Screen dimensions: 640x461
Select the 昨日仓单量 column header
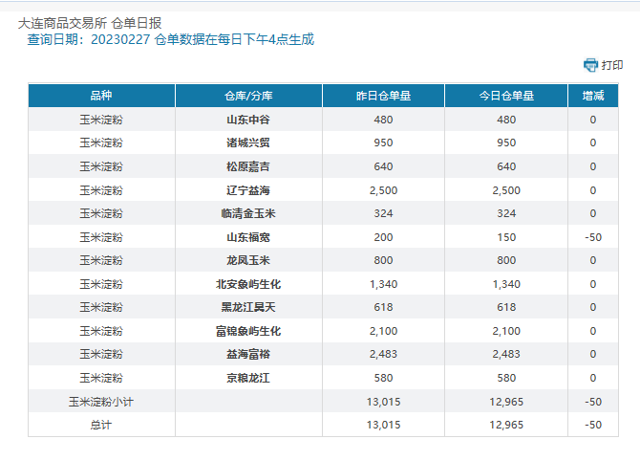tap(383, 97)
